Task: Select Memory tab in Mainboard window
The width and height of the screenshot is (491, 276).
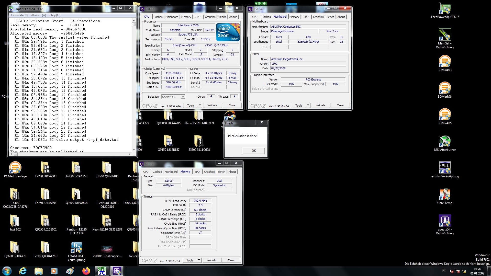Action: pos(294,17)
